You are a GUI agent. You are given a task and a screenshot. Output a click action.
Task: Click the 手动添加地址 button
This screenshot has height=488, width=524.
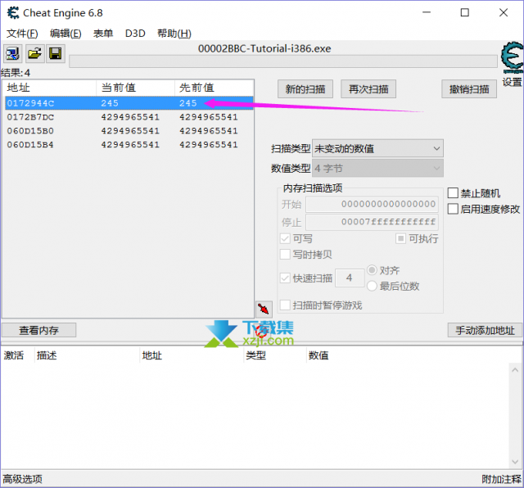[485, 330]
